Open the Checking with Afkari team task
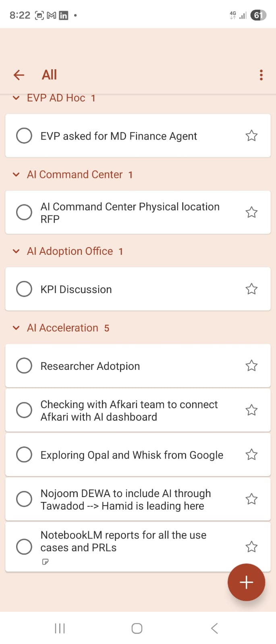276x644 pixels. point(129,411)
